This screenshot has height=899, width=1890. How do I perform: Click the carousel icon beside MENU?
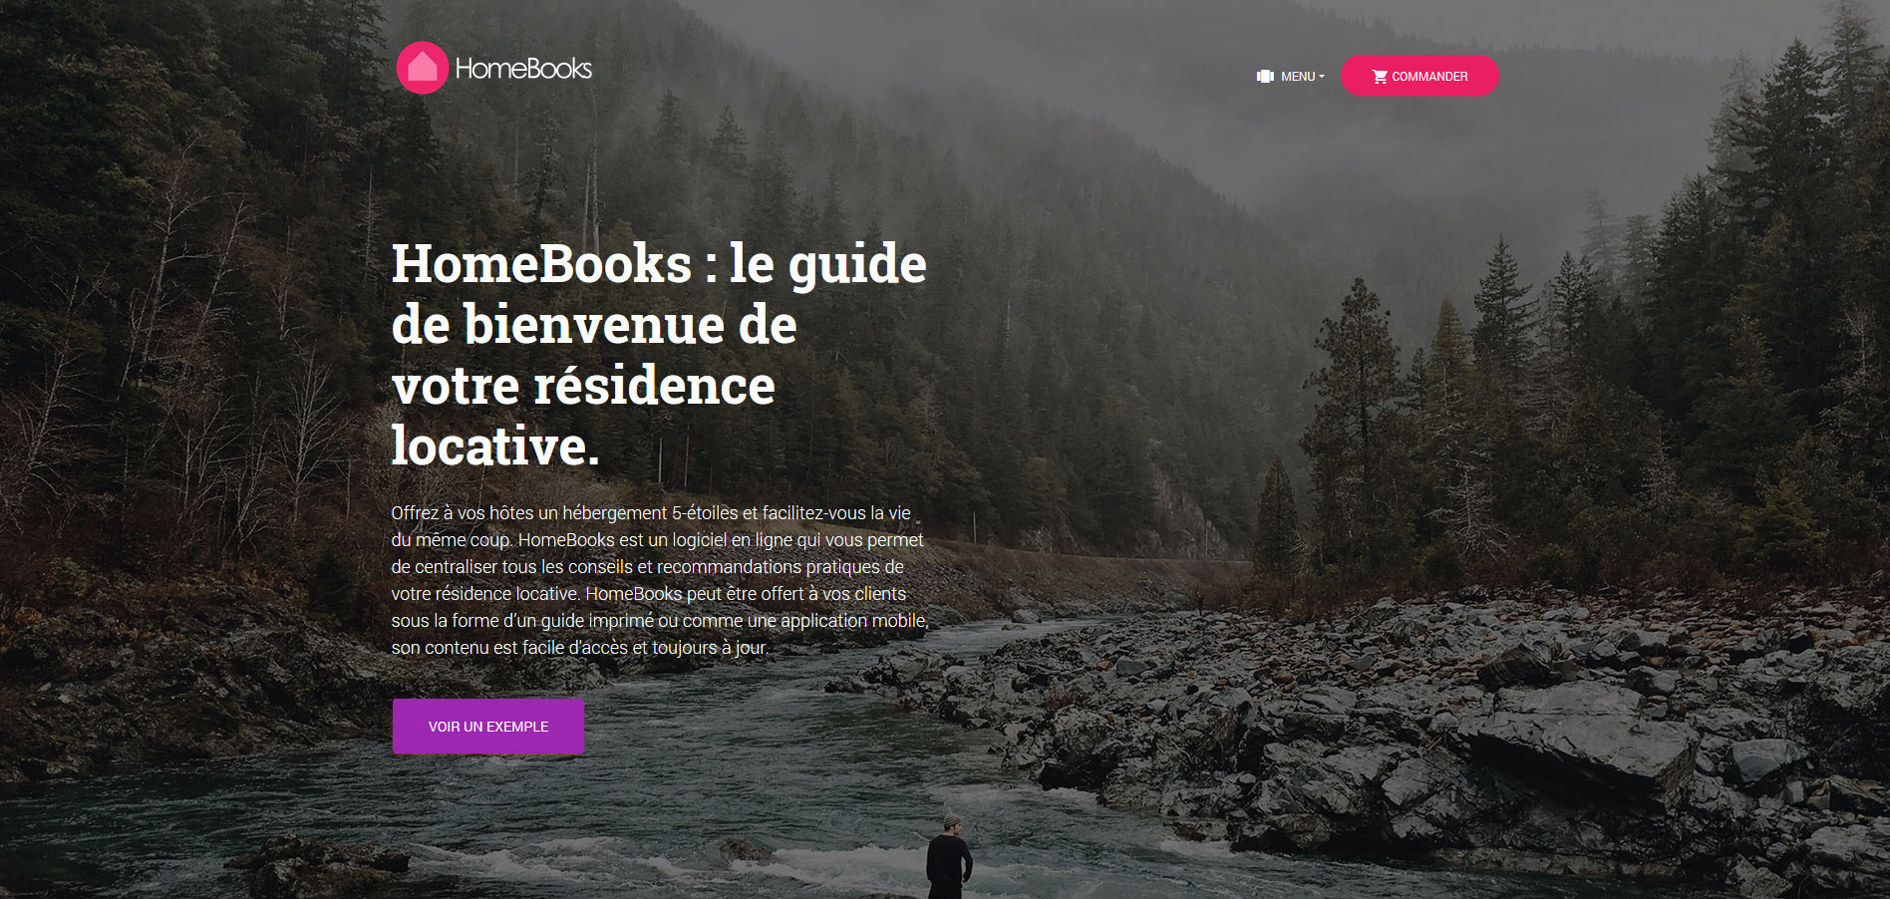coord(1265,77)
